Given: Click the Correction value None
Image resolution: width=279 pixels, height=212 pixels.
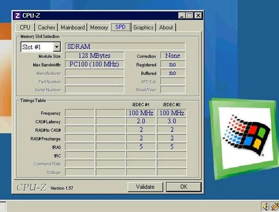Looking at the screenshot, I should [x=173, y=55].
